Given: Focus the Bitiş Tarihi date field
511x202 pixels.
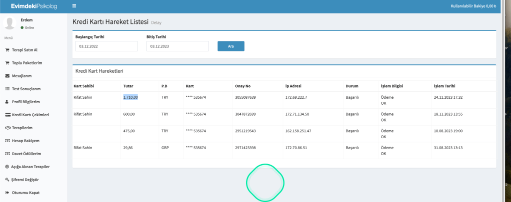Looking at the screenshot, I should [x=177, y=46].
